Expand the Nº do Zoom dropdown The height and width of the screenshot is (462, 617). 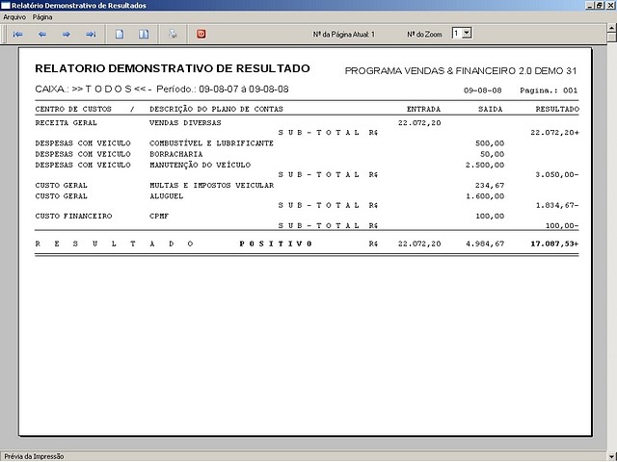point(467,33)
